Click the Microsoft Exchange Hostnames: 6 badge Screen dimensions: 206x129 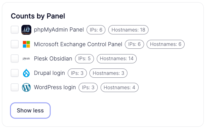(165, 44)
